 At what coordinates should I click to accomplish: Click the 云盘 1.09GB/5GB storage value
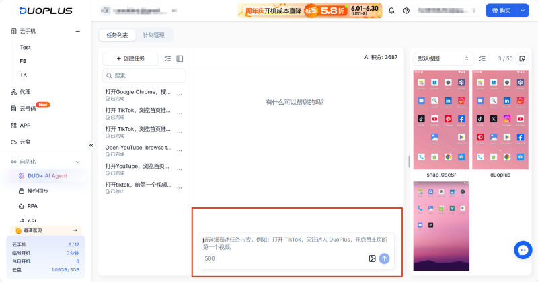tap(65, 270)
